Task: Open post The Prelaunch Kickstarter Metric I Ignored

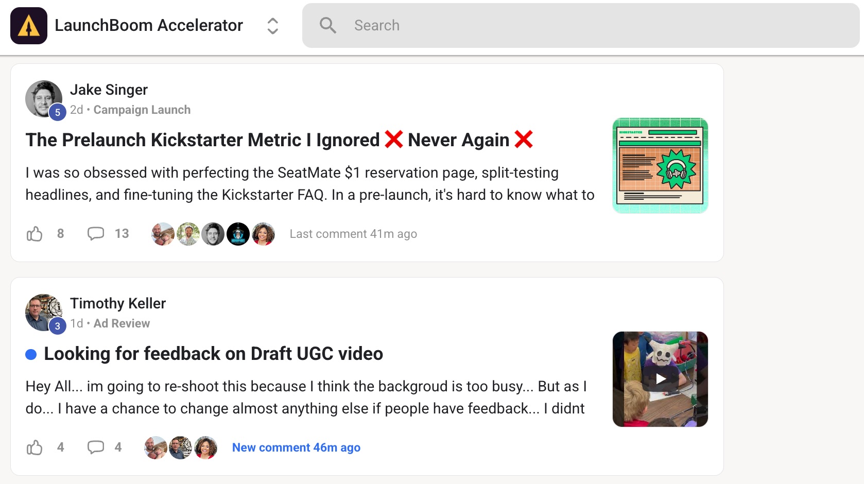Action: click(x=280, y=140)
